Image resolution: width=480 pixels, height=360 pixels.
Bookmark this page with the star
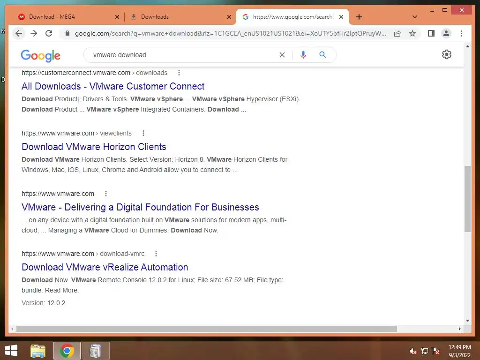pos(412,33)
